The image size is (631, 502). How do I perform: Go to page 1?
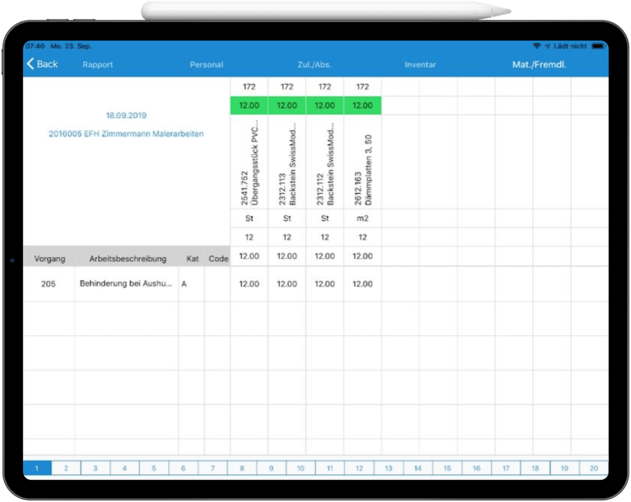tap(37, 468)
